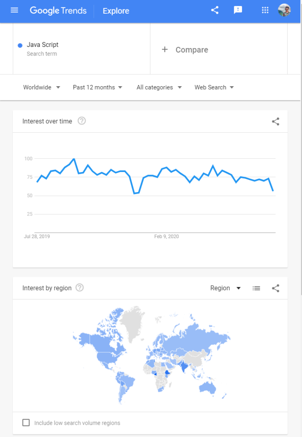The height and width of the screenshot is (437, 302).
Task: Open the send feedback icon
Action: [238, 10]
